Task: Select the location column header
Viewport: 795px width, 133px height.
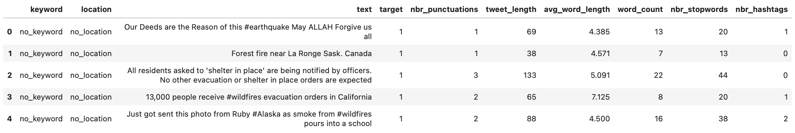Action: (96, 9)
